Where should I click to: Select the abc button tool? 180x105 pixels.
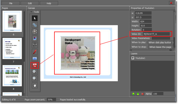35,59
